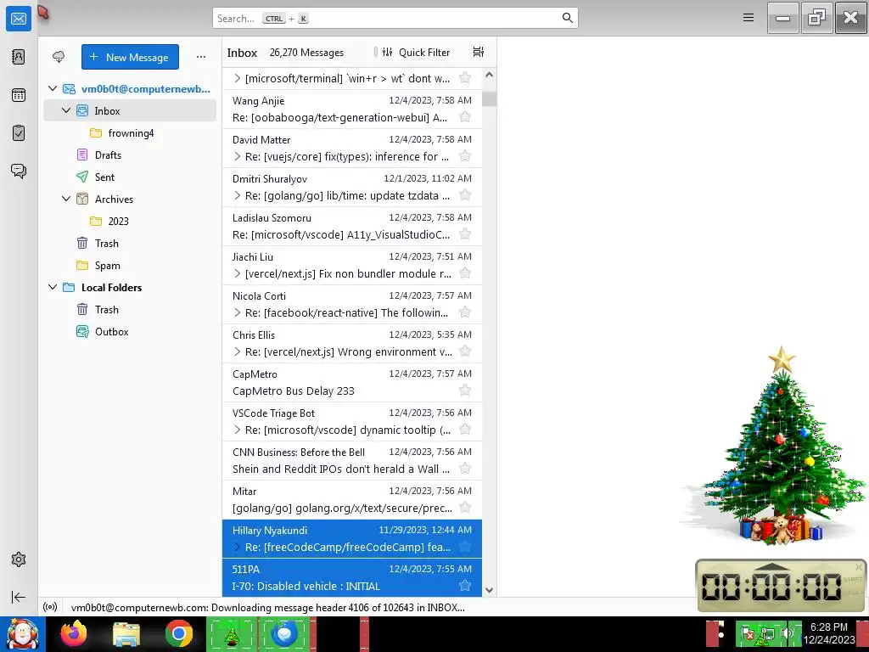869x652 pixels.
Task: Open the Chat space icon
Action: (x=19, y=171)
